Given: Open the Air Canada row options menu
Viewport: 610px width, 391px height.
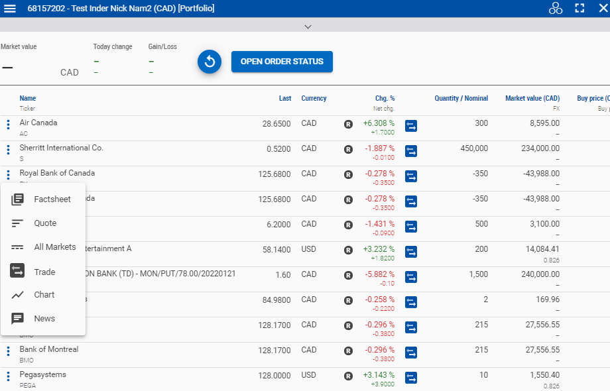Looking at the screenshot, I should coord(8,125).
